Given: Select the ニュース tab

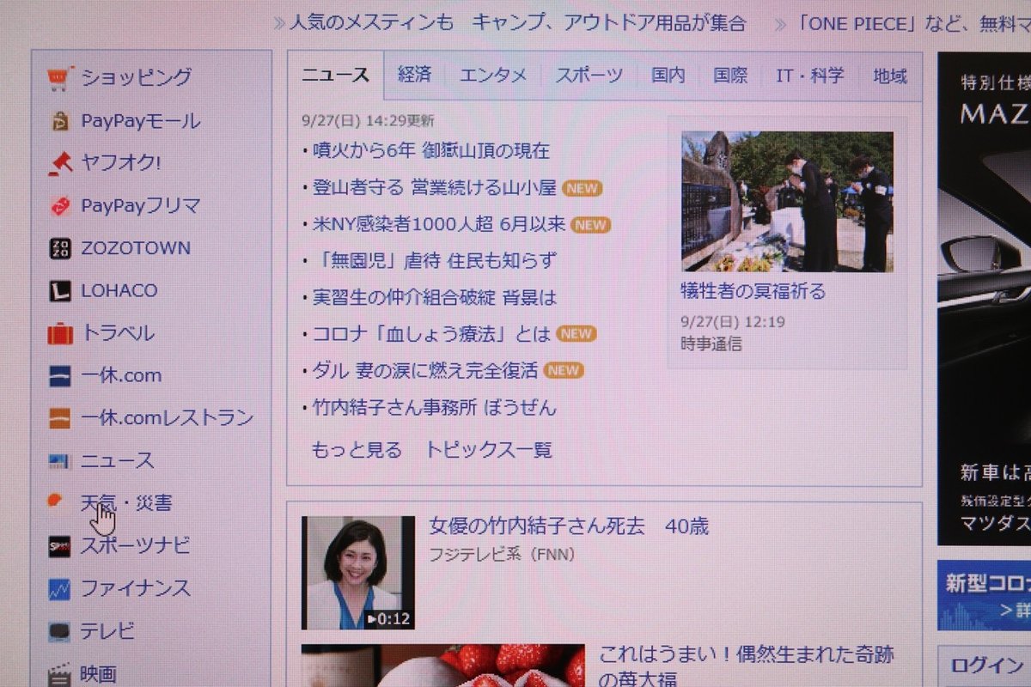Looking at the screenshot, I should [335, 76].
